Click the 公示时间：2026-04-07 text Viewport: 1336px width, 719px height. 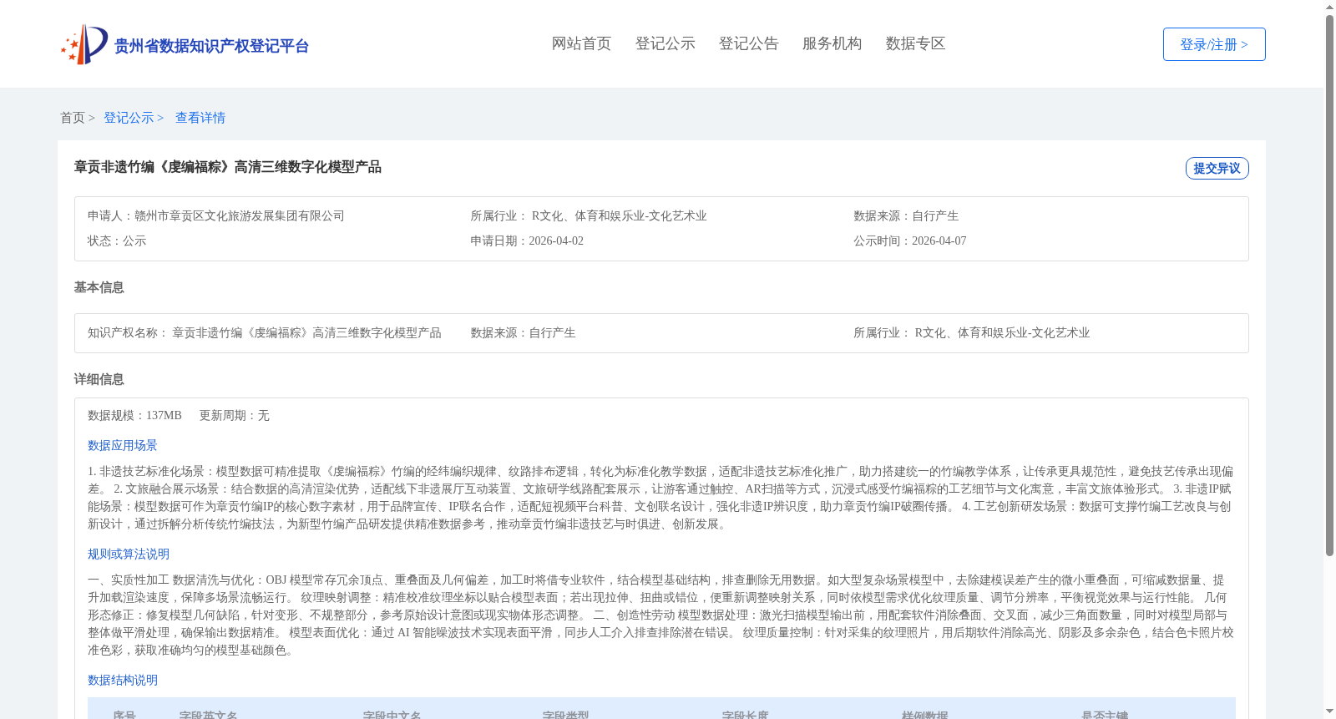(x=910, y=241)
